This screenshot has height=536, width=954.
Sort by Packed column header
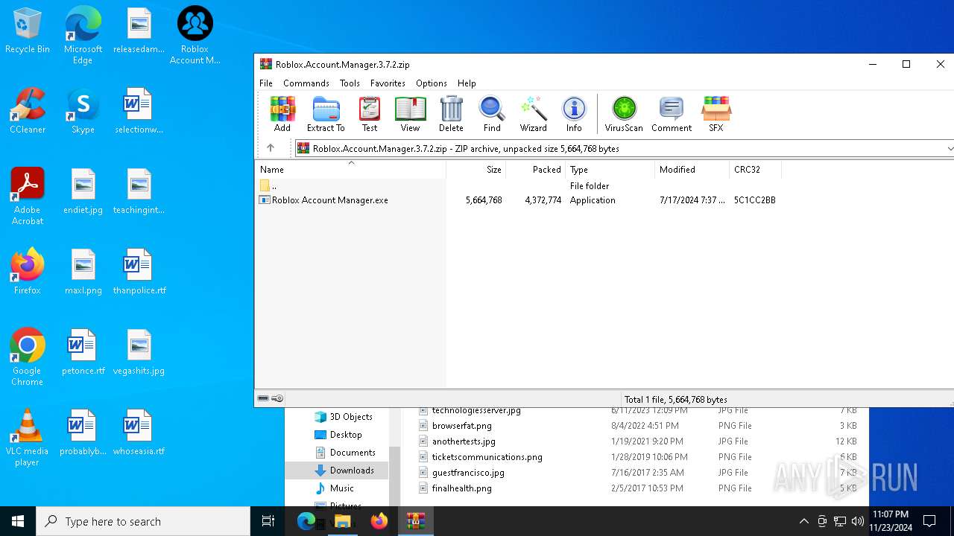coord(536,170)
